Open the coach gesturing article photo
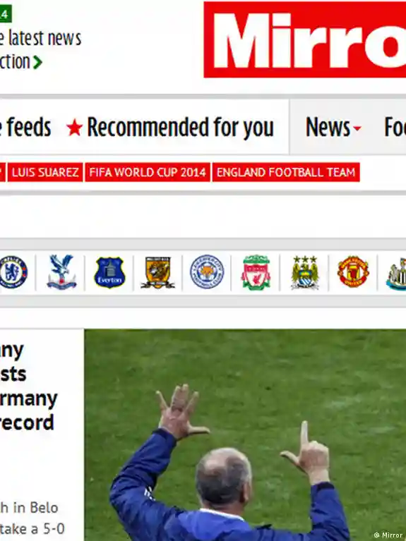The image size is (406, 541). pos(245,435)
